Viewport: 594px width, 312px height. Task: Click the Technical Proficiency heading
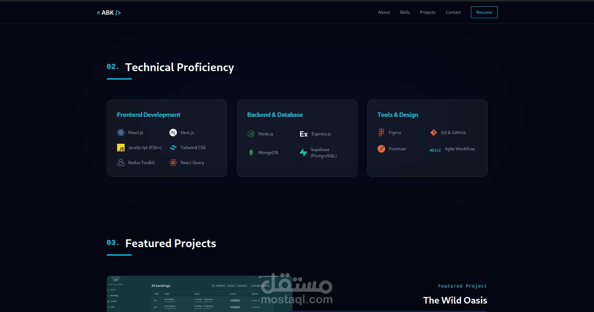[179, 67]
